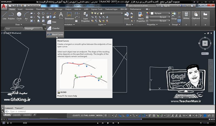Select Fillet from the flyout menu

(x=55, y=22)
